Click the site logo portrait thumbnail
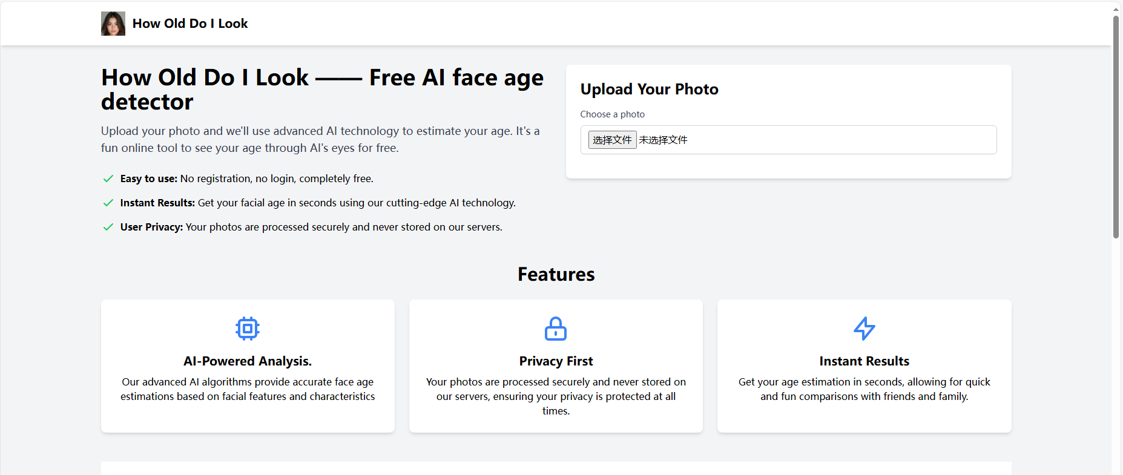 pos(113,24)
